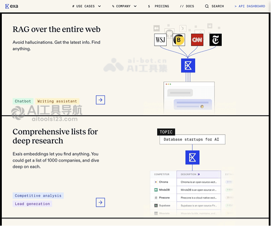Open the Use Cases dropdown menu
This screenshot has height=226, width=271.
(86, 6)
